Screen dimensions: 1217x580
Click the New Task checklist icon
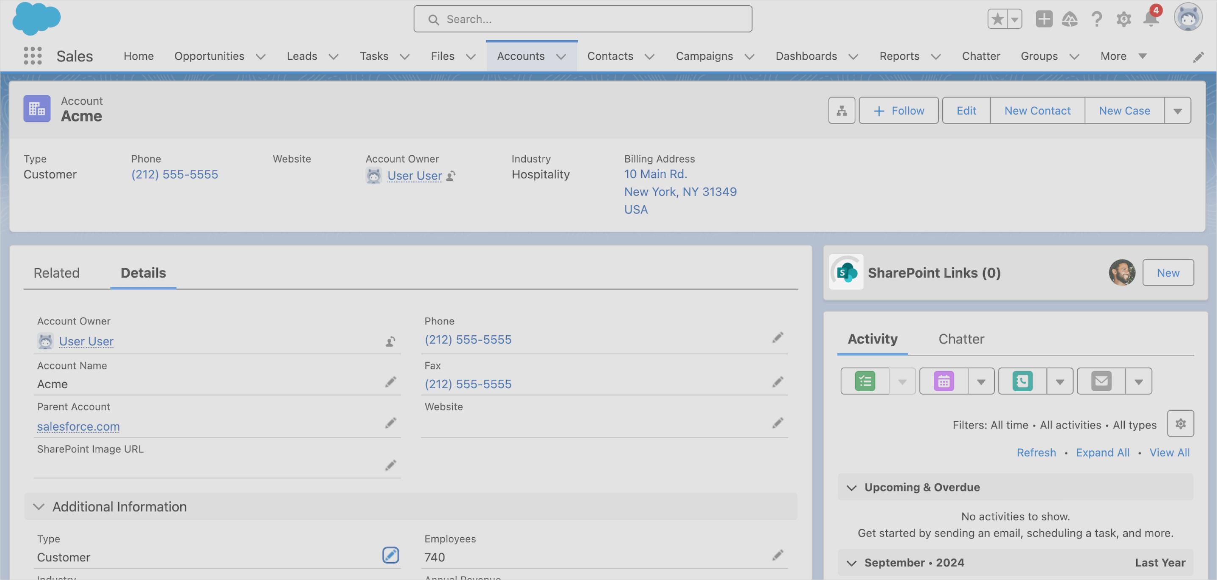tap(864, 381)
